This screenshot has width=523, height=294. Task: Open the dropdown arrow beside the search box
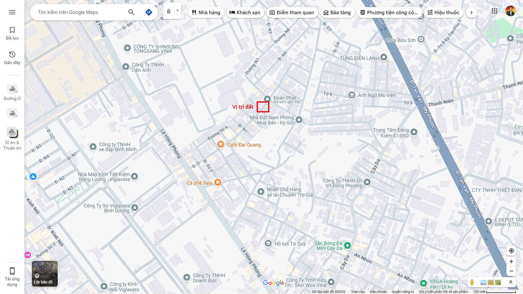(x=178, y=11)
